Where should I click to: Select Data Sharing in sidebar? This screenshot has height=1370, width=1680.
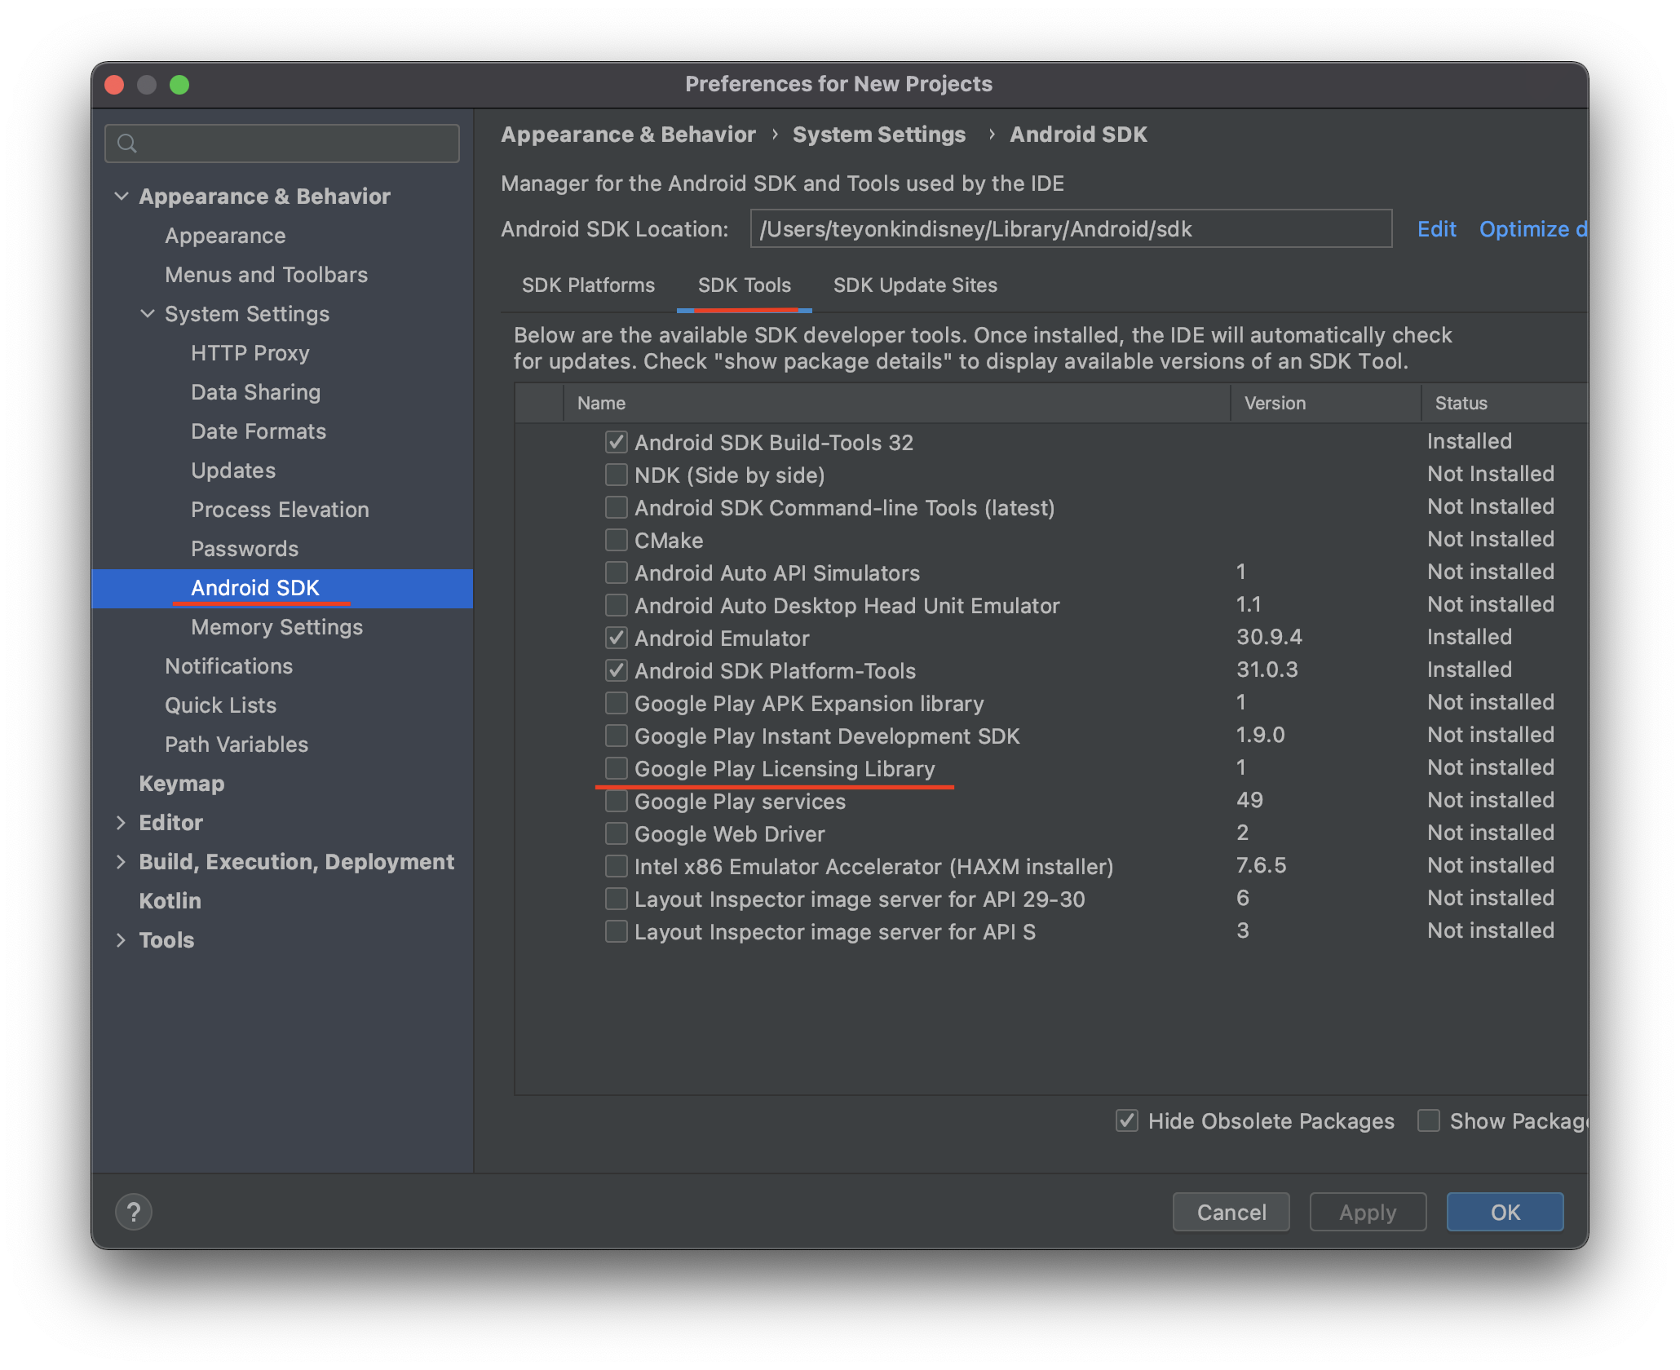tap(255, 392)
